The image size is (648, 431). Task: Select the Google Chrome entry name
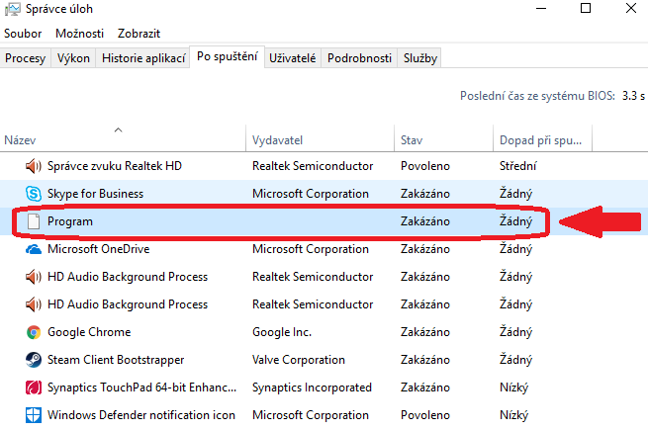[89, 332]
